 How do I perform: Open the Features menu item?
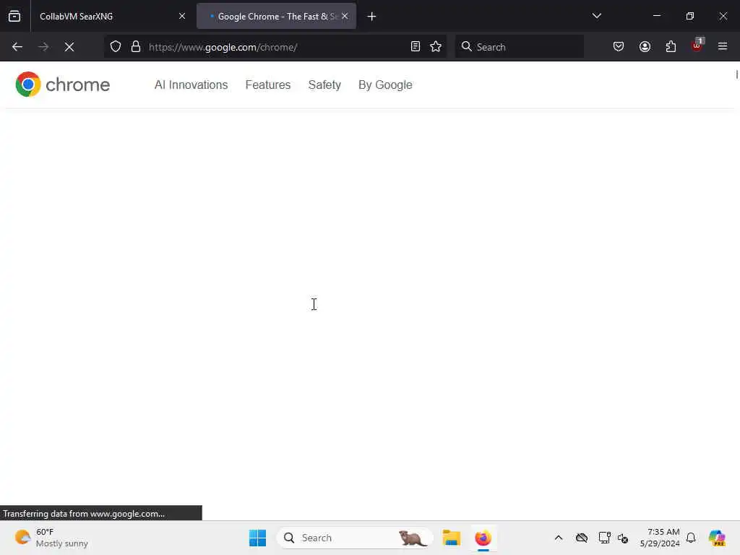268,85
